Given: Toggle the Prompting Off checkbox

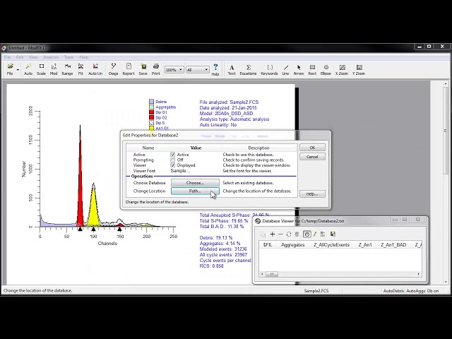Looking at the screenshot, I should click(172, 160).
